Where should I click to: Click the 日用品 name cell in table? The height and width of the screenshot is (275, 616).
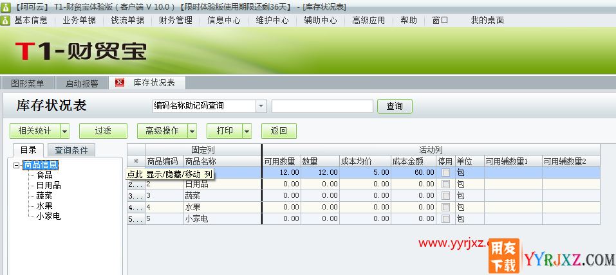[x=222, y=184]
